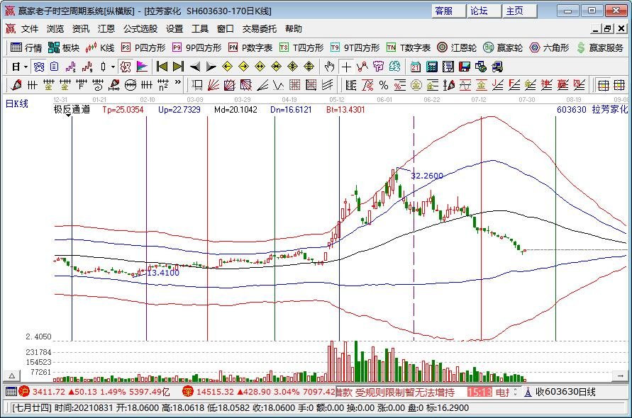Expand the candlestick style dropdown arrow
This screenshot has height=418, width=632.
(x=112, y=67)
